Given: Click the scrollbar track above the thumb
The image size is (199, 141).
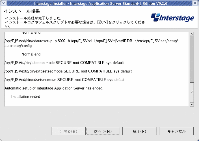Looking at the screenshot, I should [x=192, y=59].
